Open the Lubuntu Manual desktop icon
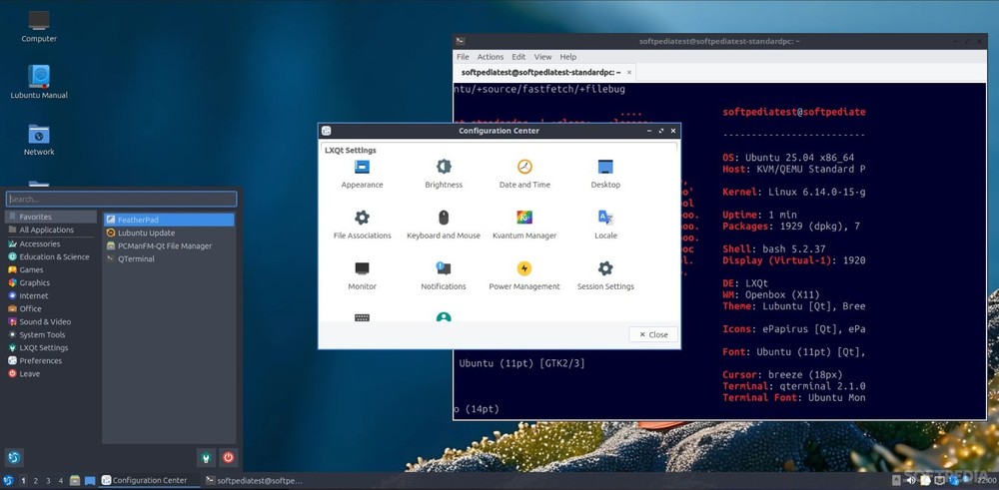 coord(39,82)
